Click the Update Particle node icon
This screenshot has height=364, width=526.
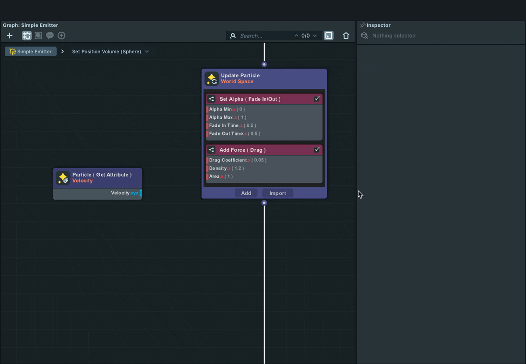(212, 79)
